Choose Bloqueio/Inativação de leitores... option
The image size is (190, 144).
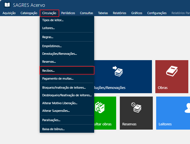[x=64, y=88]
